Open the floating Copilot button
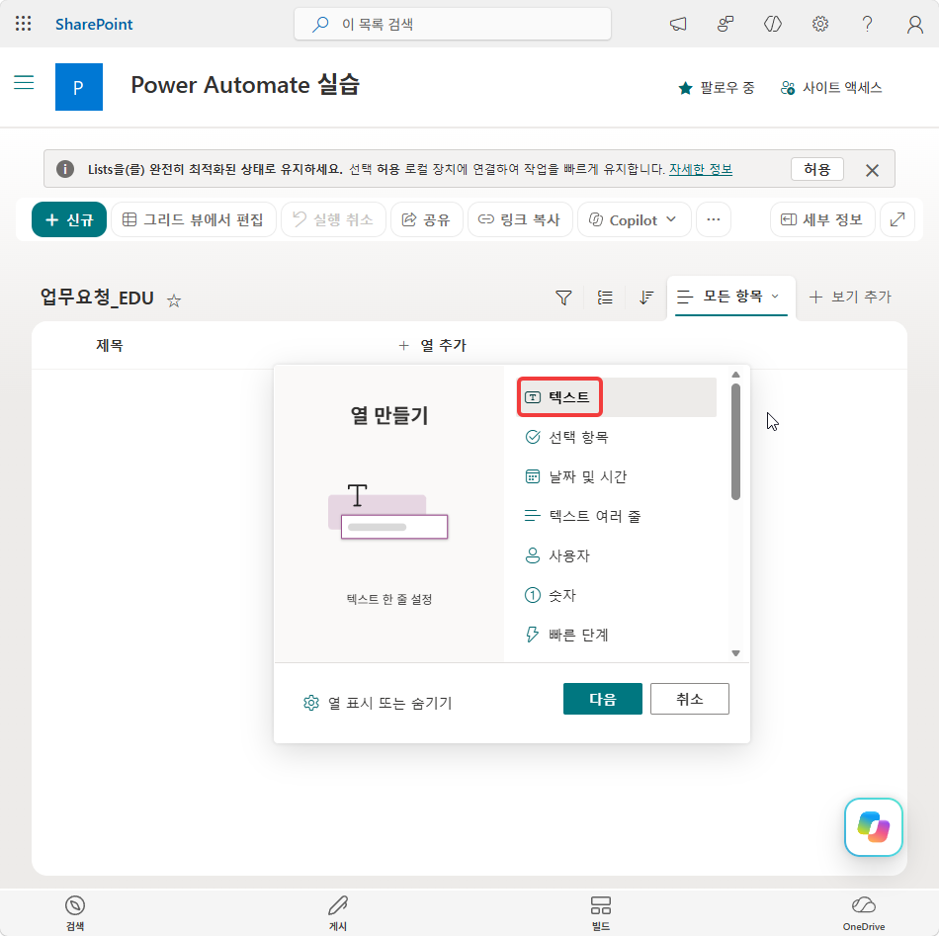The width and height of the screenshot is (939, 936). (873, 827)
